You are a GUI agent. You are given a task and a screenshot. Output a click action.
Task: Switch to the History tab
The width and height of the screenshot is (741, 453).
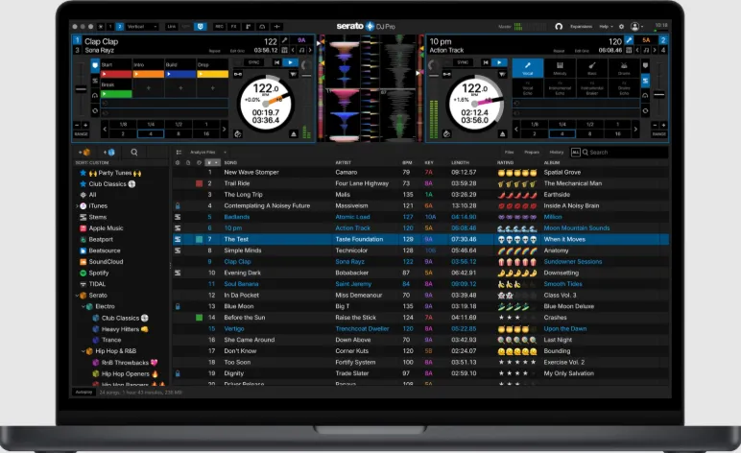[556, 152]
